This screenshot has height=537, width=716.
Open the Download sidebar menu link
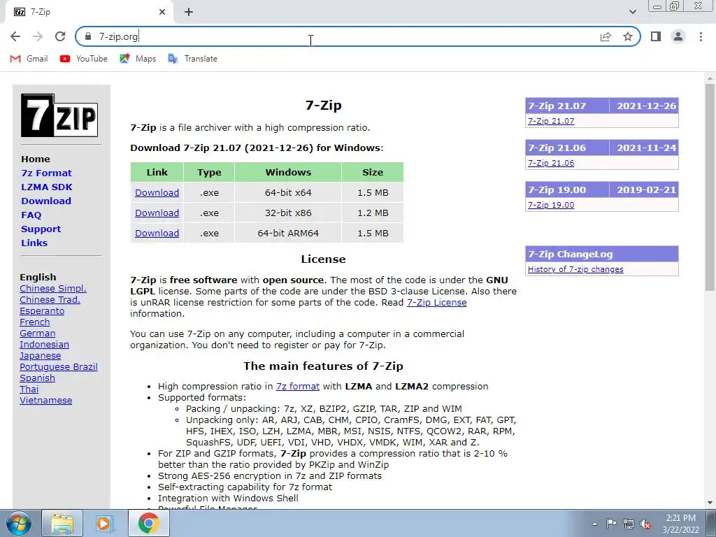pyautogui.click(x=46, y=201)
